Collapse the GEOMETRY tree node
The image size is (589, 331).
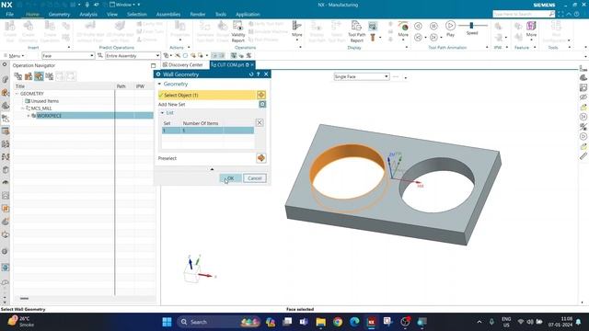[17, 94]
